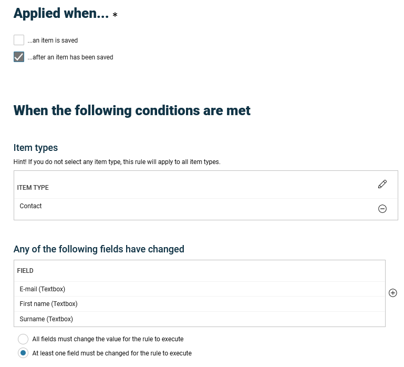Edit item types with the pencil icon
The image size is (404, 367).
[382, 184]
